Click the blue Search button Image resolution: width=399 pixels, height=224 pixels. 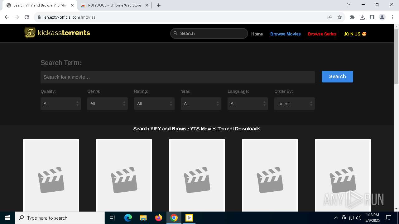[338, 77]
